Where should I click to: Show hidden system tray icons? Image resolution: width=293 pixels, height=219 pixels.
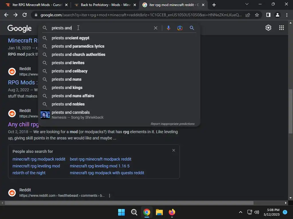(240, 212)
